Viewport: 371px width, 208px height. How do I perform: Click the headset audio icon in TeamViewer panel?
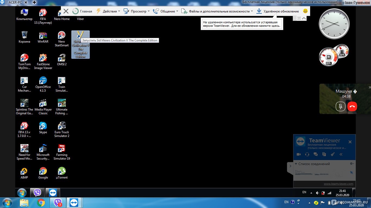(307, 154)
